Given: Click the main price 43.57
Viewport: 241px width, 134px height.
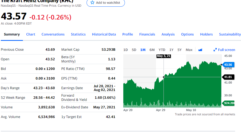Looking at the screenshot, I should (x=14, y=16).
